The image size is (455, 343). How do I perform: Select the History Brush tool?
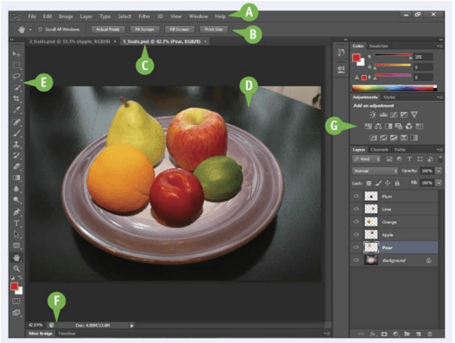(x=16, y=155)
